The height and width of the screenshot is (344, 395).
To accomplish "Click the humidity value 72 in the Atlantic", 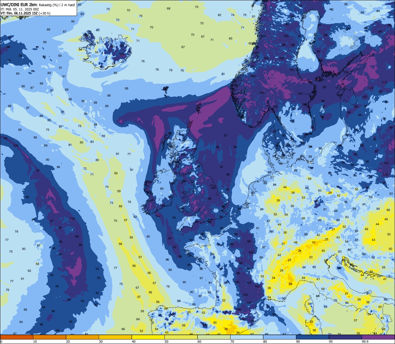I will coord(85,168).
